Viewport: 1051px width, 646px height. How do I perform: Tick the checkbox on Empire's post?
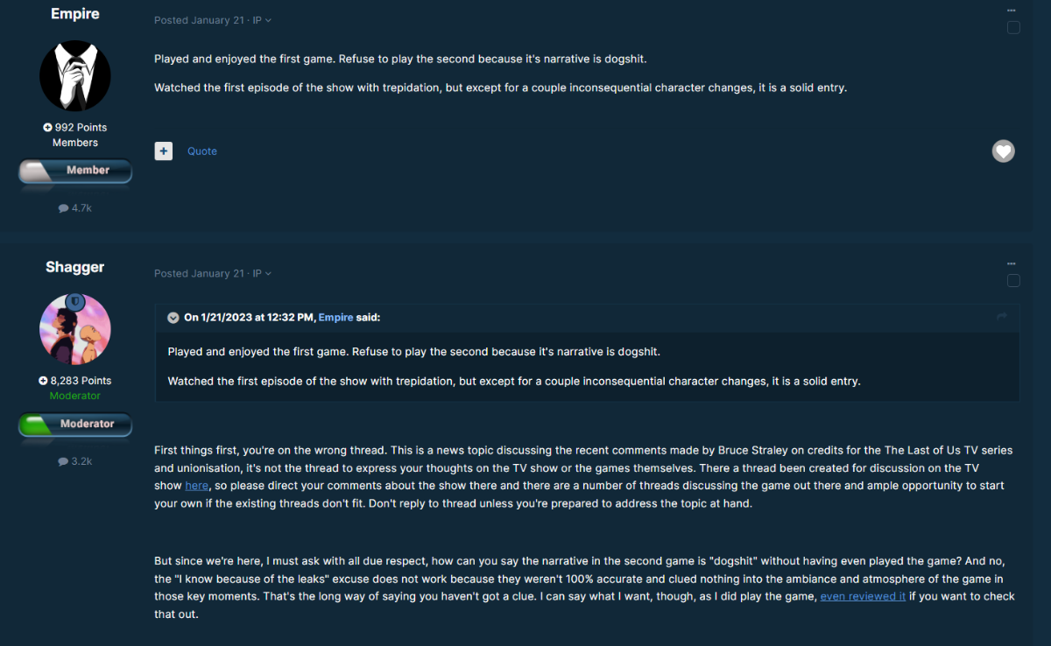pyautogui.click(x=1013, y=27)
